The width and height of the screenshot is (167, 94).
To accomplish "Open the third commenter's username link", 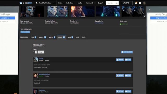I will tap(42, 90).
